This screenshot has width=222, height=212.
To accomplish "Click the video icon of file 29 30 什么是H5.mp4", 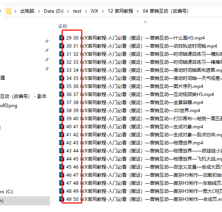I will click(61, 38).
